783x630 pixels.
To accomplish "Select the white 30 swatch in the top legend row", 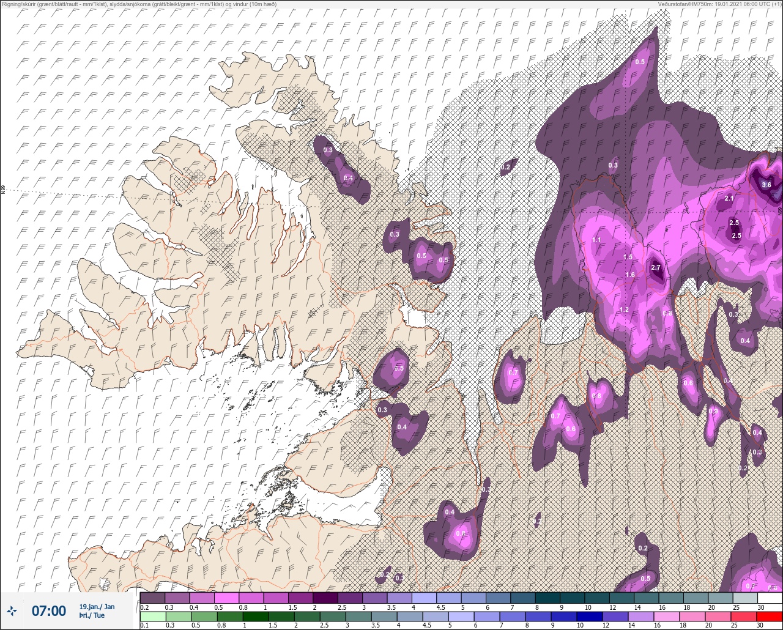I will pos(770,598).
